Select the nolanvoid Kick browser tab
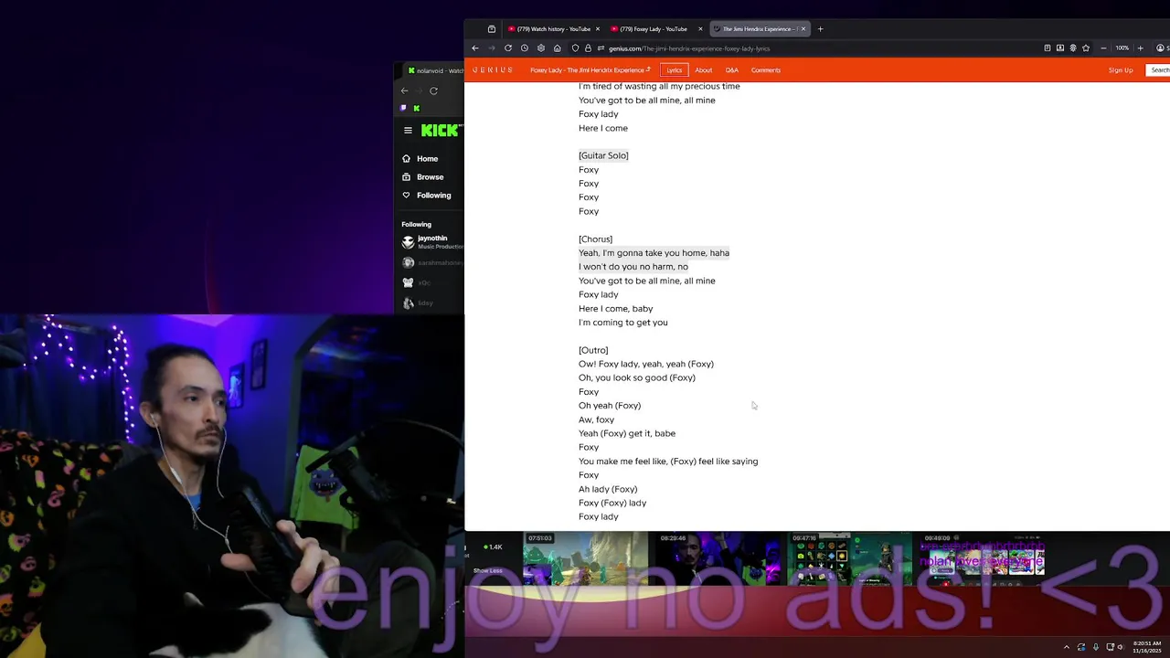1170x658 pixels. tap(435, 70)
